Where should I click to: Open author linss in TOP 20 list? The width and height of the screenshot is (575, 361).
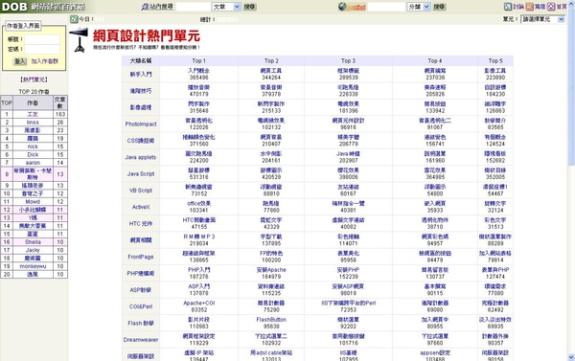pyautogui.click(x=33, y=122)
